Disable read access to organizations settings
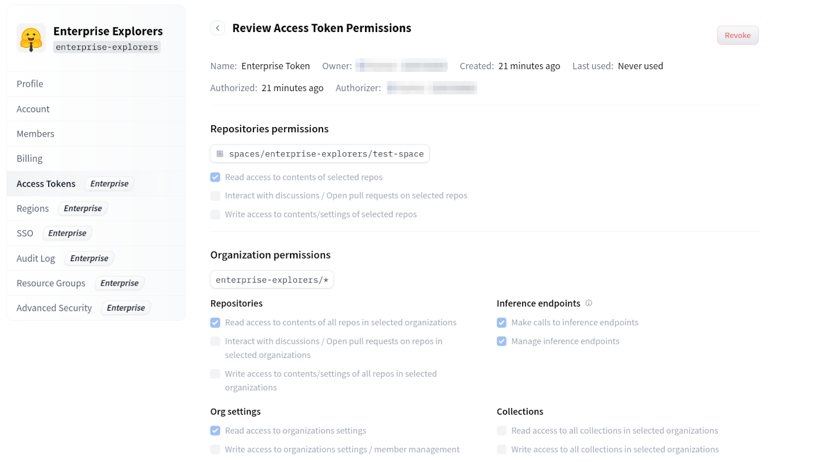 point(215,431)
